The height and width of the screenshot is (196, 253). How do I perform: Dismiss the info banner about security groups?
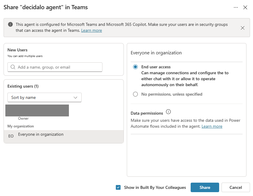click(242, 28)
